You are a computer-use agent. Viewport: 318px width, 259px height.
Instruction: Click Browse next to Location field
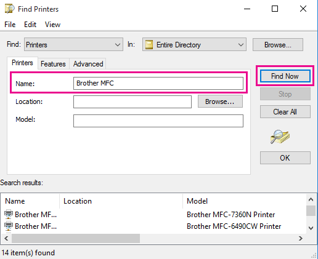pos(220,102)
